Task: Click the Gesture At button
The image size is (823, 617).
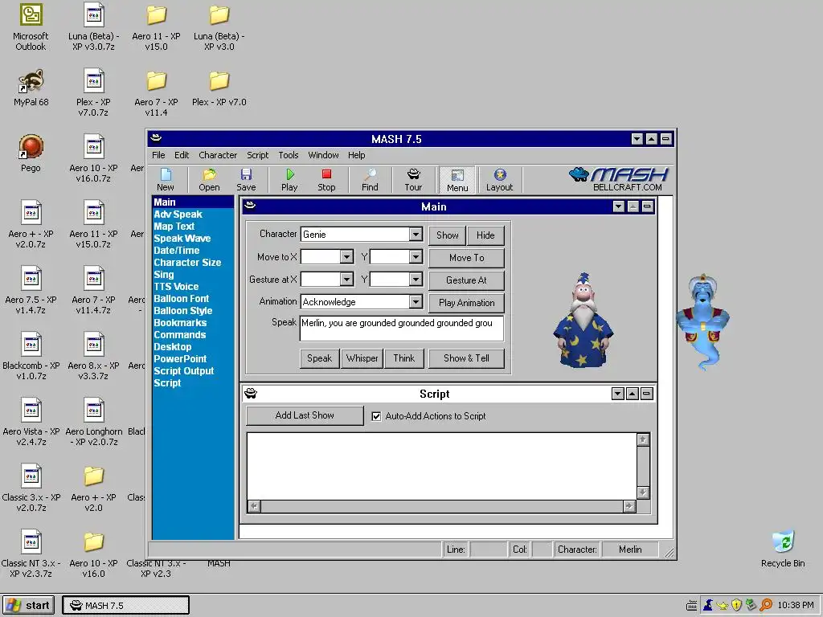Action: tap(467, 280)
